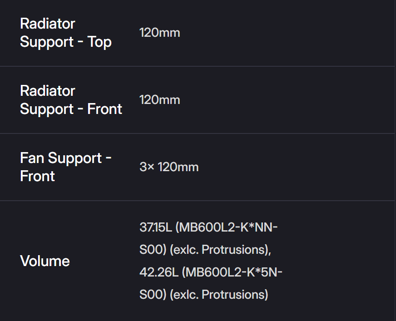Select the 120mm value for Radiator Support - Top

159,33
